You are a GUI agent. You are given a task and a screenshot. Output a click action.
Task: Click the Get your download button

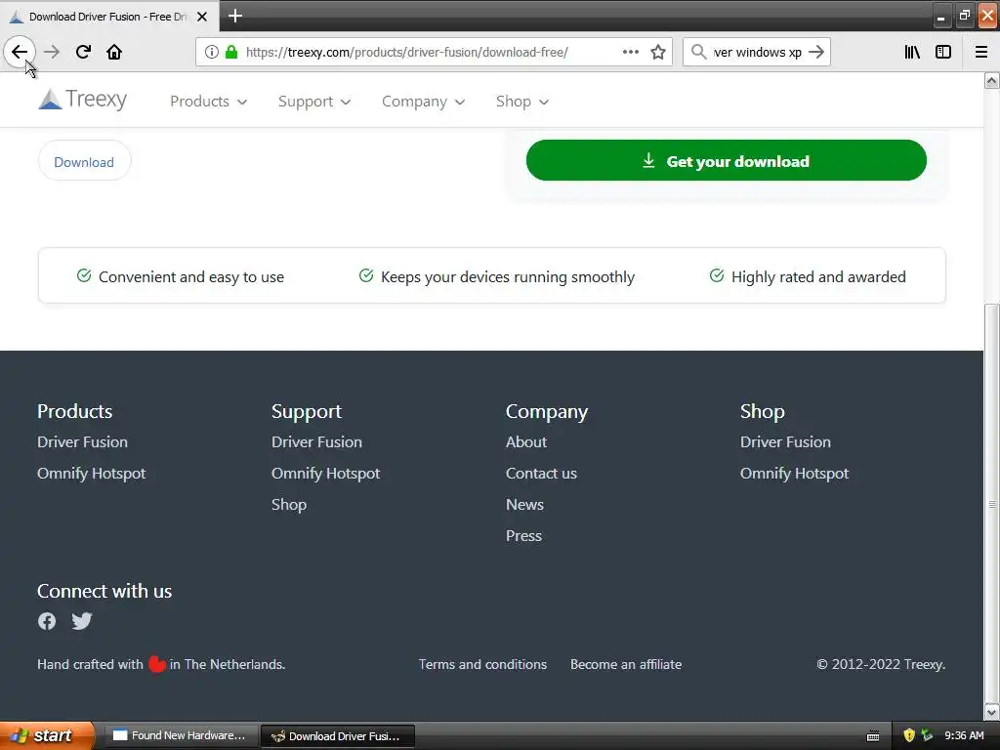click(726, 161)
